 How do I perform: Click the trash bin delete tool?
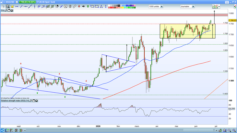(x=70, y=7)
